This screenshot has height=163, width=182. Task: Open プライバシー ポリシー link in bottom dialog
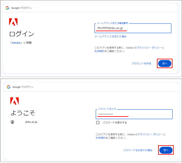[x=150, y=134]
